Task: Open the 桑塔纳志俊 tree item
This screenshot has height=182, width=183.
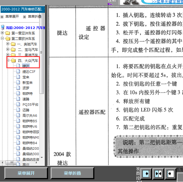Action: point(31,159)
